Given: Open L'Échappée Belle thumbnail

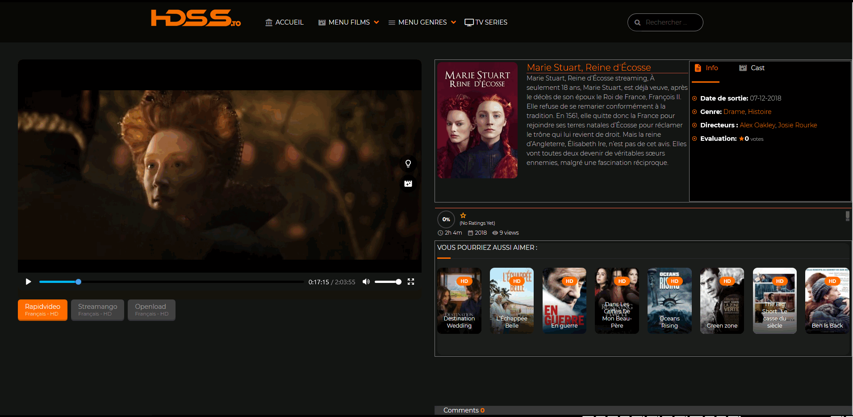Looking at the screenshot, I should 512,301.
